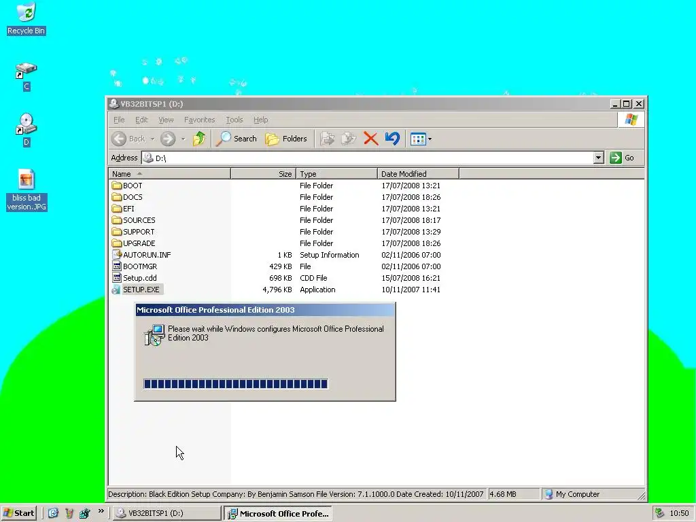Click the VB32BITSP1 (D:) window title bar

point(358,104)
